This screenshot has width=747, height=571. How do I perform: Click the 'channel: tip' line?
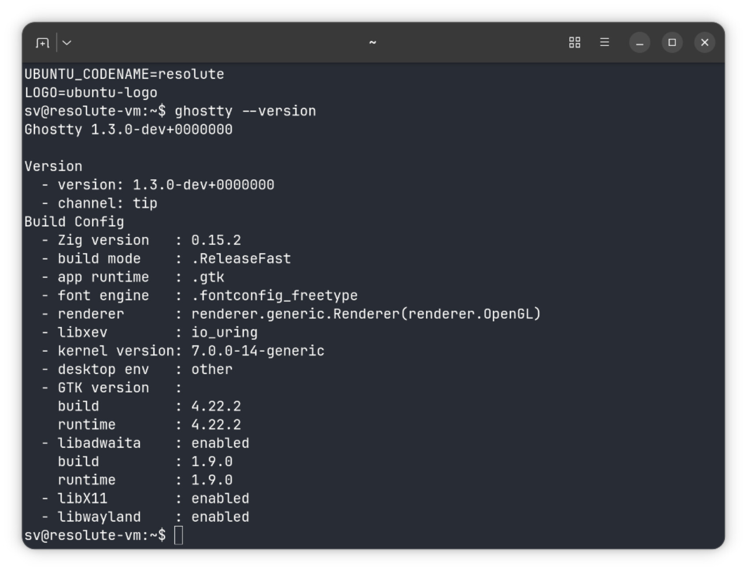(x=108, y=203)
